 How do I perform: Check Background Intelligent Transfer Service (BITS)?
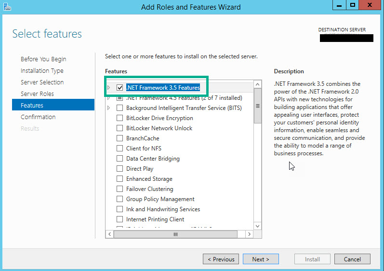pyautogui.click(x=119, y=108)
